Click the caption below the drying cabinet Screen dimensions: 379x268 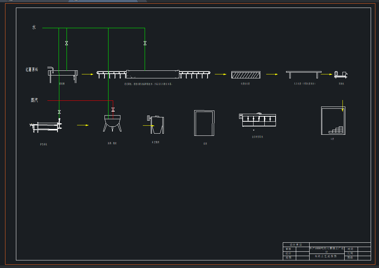point(205,143)
